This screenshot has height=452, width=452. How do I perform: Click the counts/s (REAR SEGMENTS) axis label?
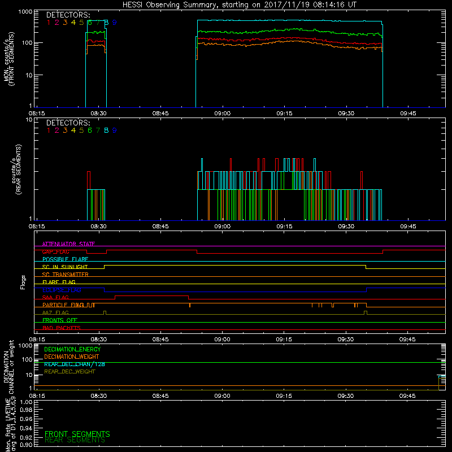[17, 169]
